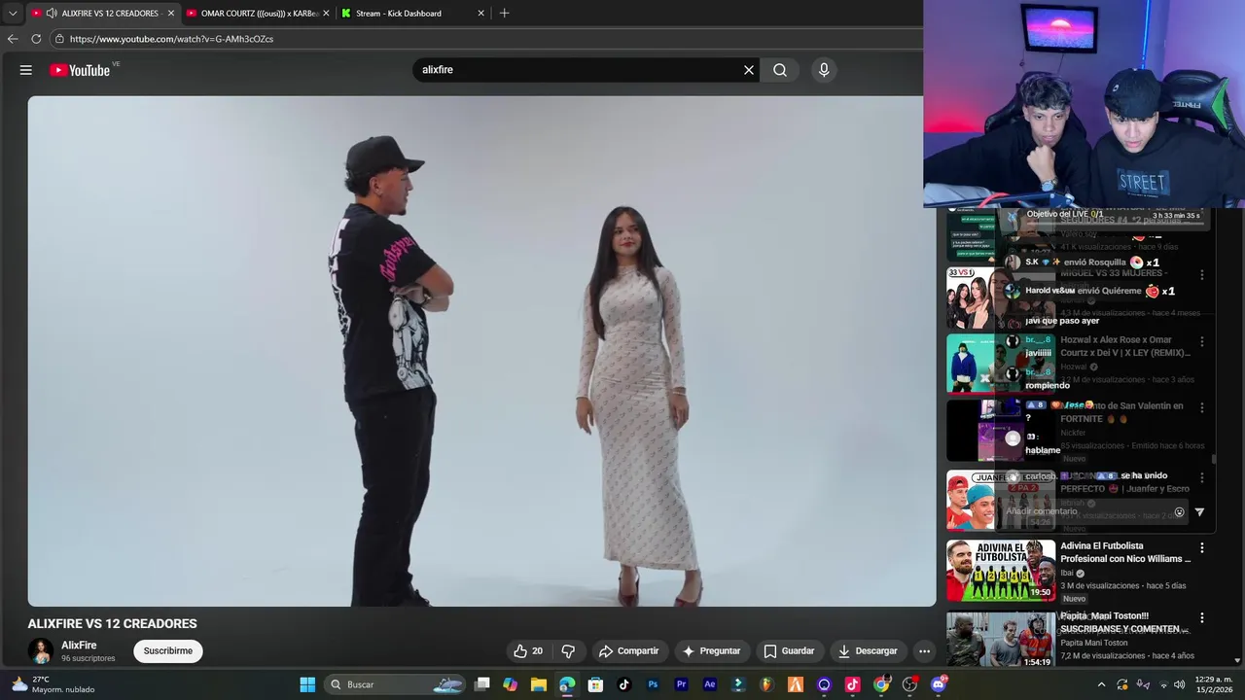The width and height of the screenshot is (1245, 700).
Task: Launch Photoshop from the taskbar
Action: [x=653, y=684]
